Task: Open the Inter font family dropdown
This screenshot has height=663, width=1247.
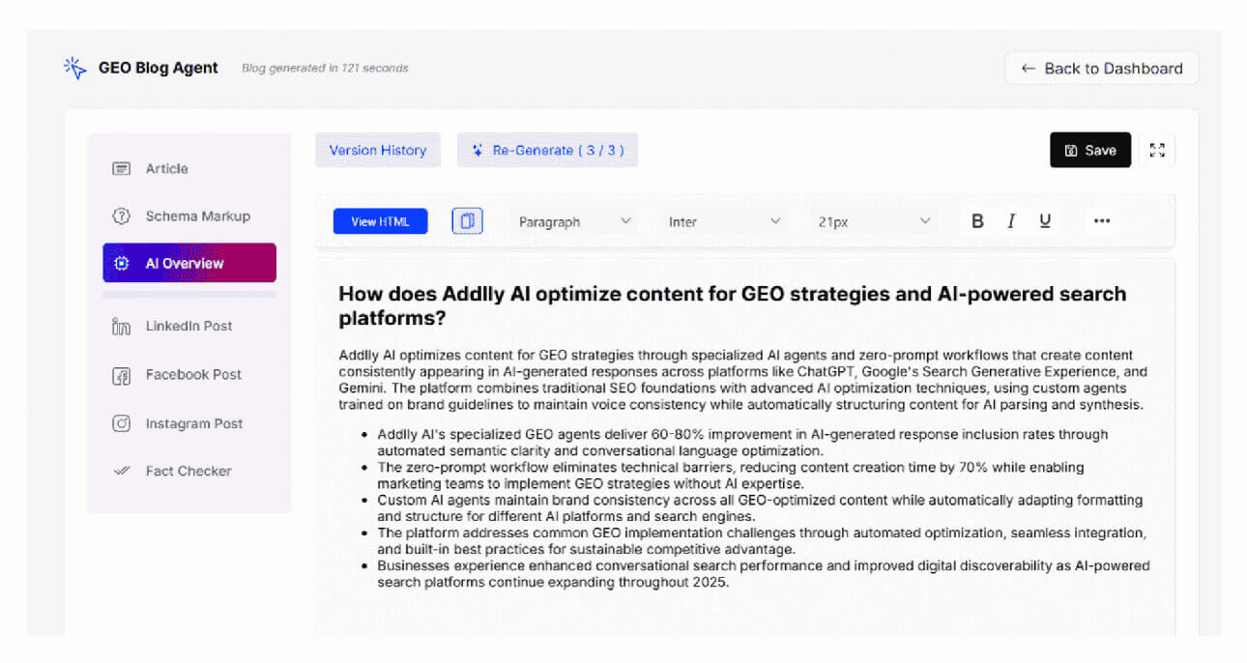Action: point(725,221)
